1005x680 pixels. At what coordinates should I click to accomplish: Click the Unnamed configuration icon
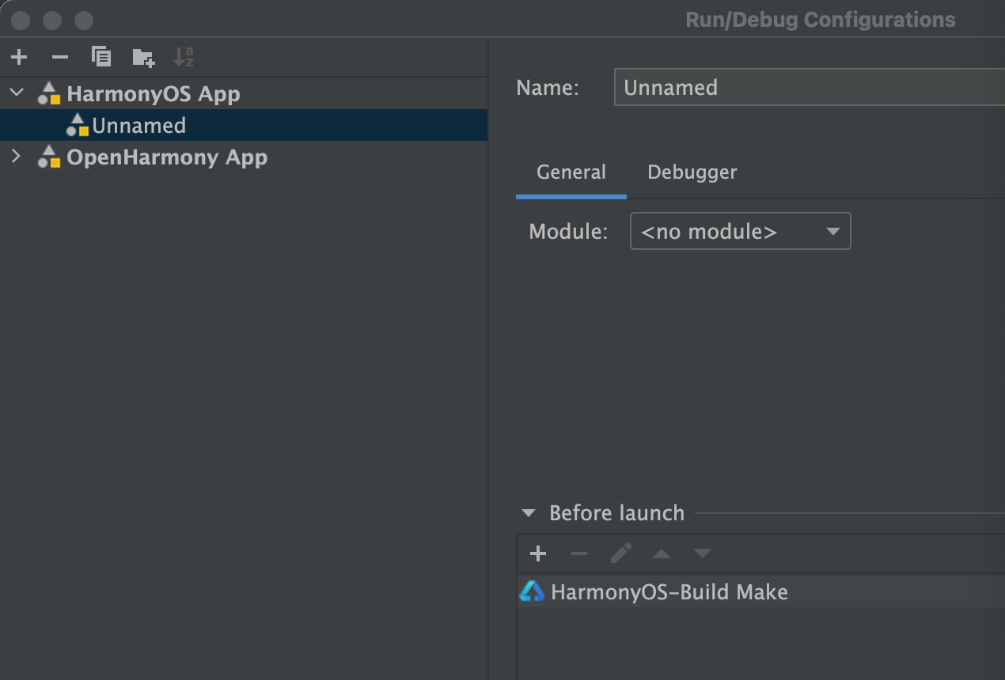point(78,125)
